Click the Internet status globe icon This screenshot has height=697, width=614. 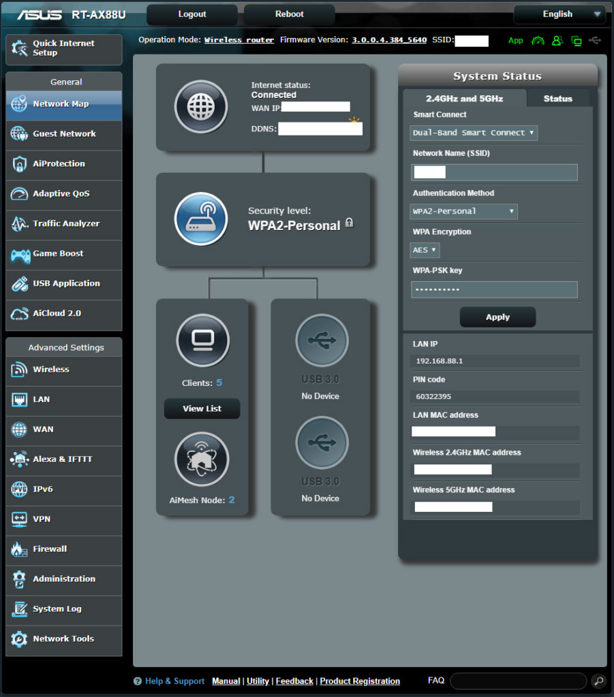[200, 107]
